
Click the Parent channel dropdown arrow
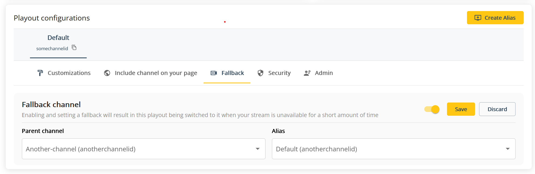click(x=258, y=149)
